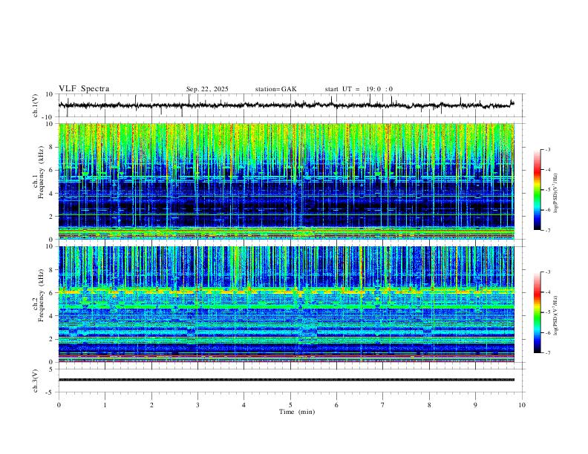Click the ch.3 flat voltage trace
Screen dimensions: 588x454
287,380
